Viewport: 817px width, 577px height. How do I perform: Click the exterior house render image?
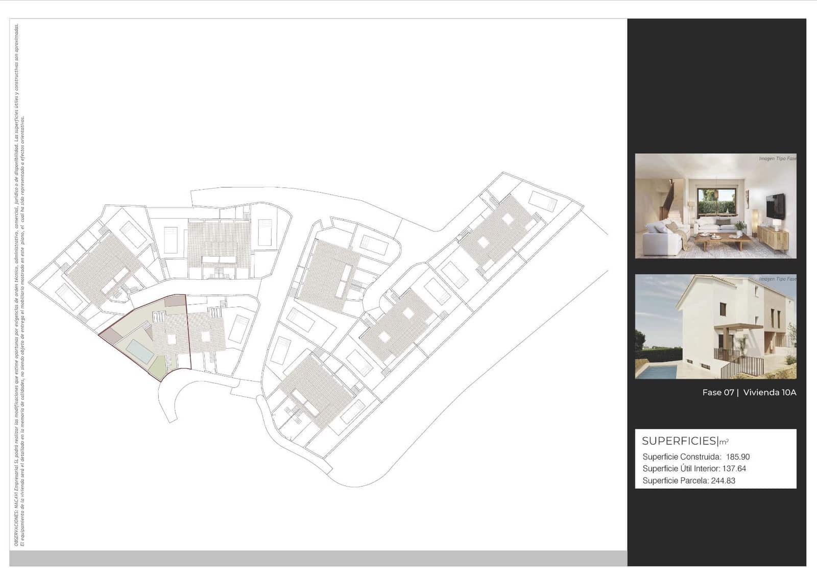tap(715, 327)
